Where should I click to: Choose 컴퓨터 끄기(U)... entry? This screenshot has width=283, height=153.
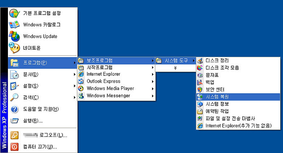(43, 147)
